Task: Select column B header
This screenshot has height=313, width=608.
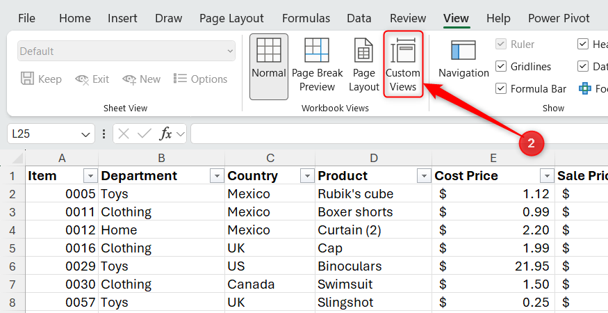Action: point(162,158)
